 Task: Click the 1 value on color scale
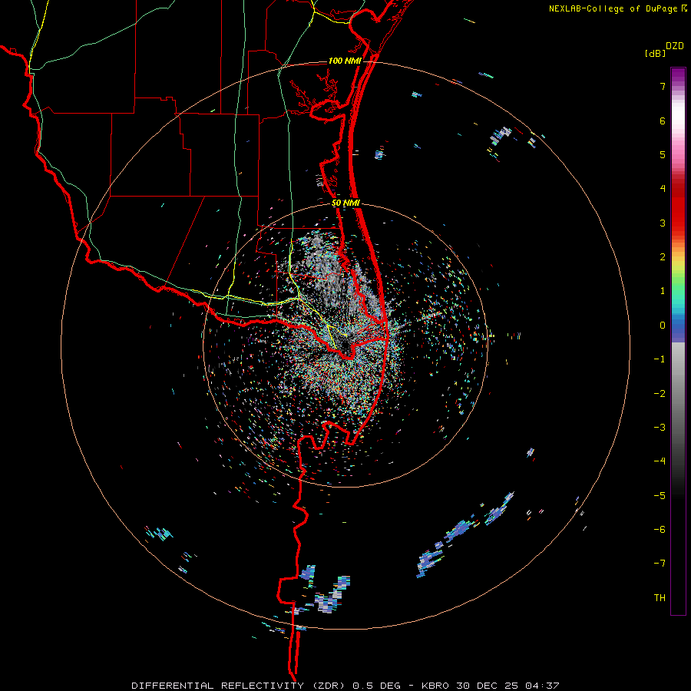663,291
